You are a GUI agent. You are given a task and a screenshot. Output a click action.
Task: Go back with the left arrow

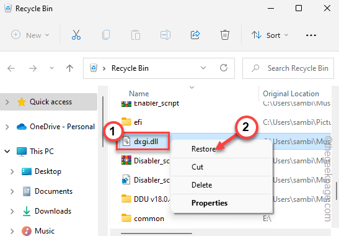click(11, 68)
